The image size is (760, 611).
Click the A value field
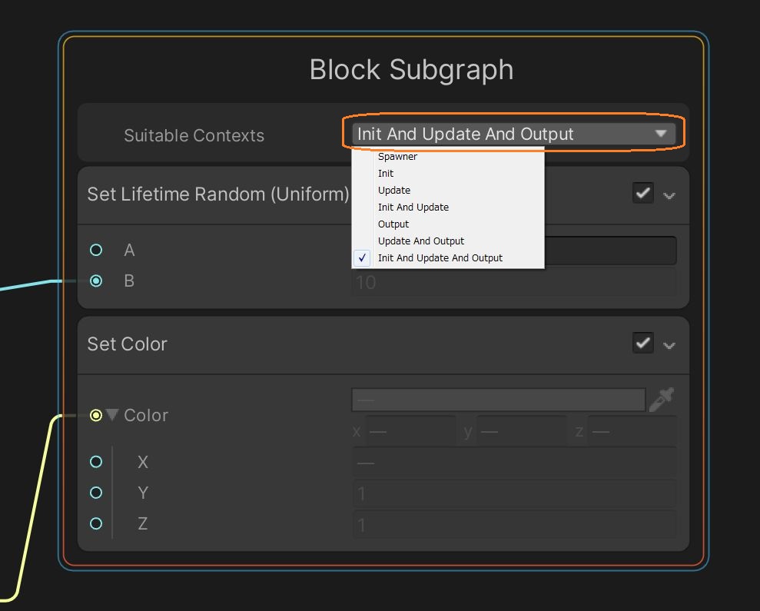coord(611,251)
